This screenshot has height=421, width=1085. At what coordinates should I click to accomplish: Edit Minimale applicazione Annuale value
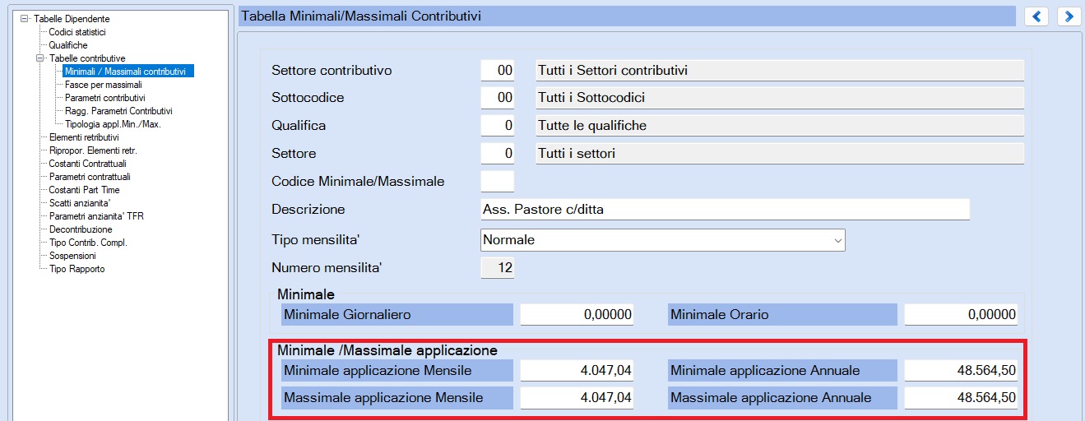[961, 371]
